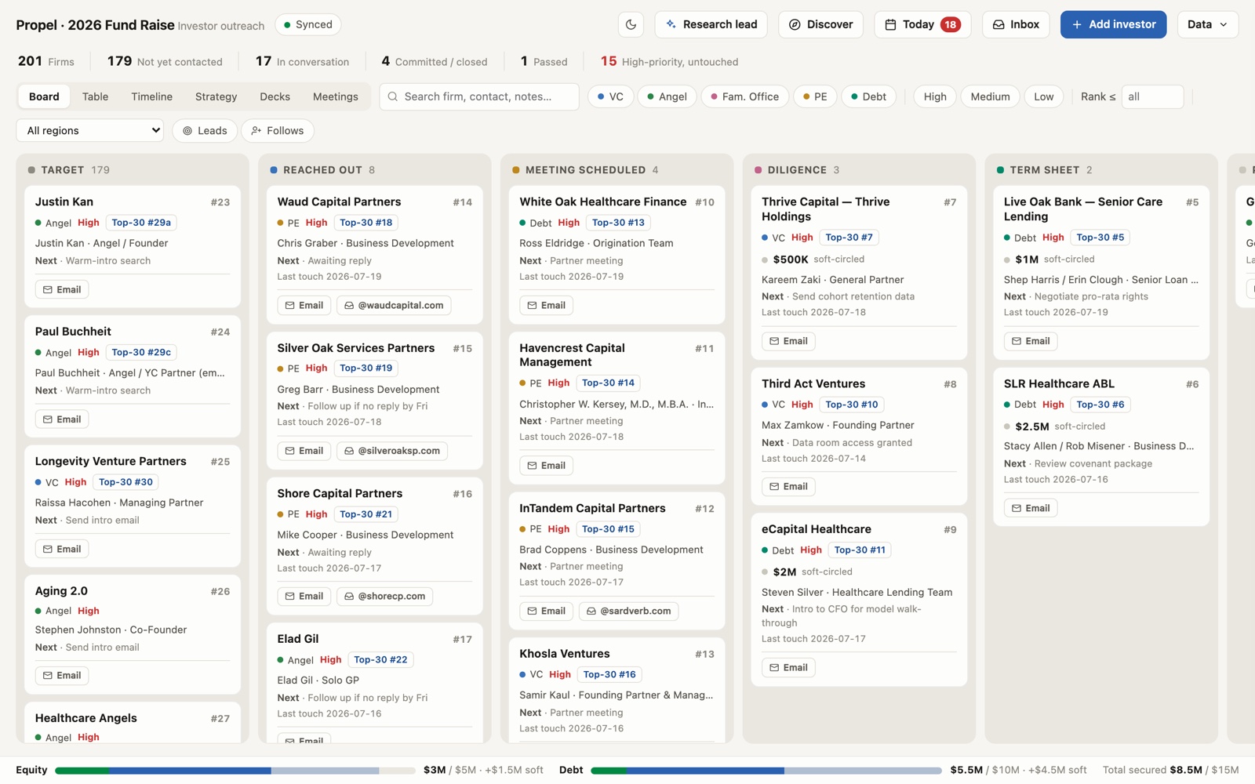
Task: Toggle the High priority filter
Action: (935, 96)
